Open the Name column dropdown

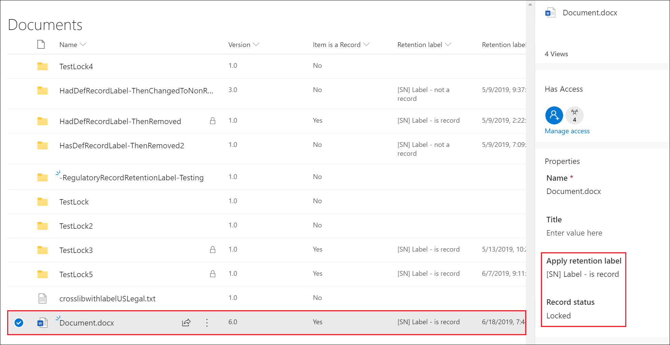(x=83, y=44)
